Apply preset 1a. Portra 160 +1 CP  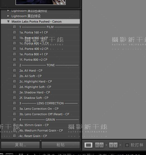coord(34,32)
